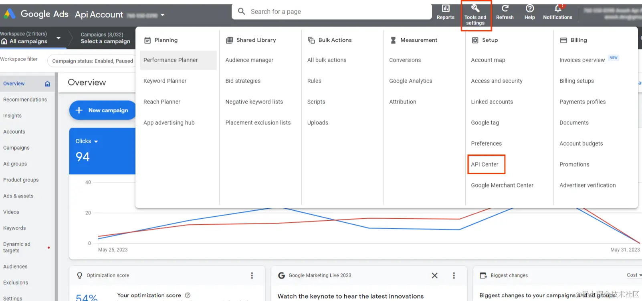Open Keyword Planner
Screen dimensions: 642x301
pos(165,81)
